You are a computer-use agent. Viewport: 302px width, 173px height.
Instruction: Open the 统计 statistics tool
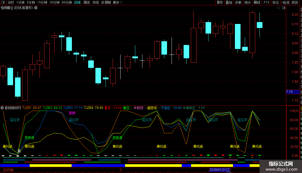tap(247, 2)
